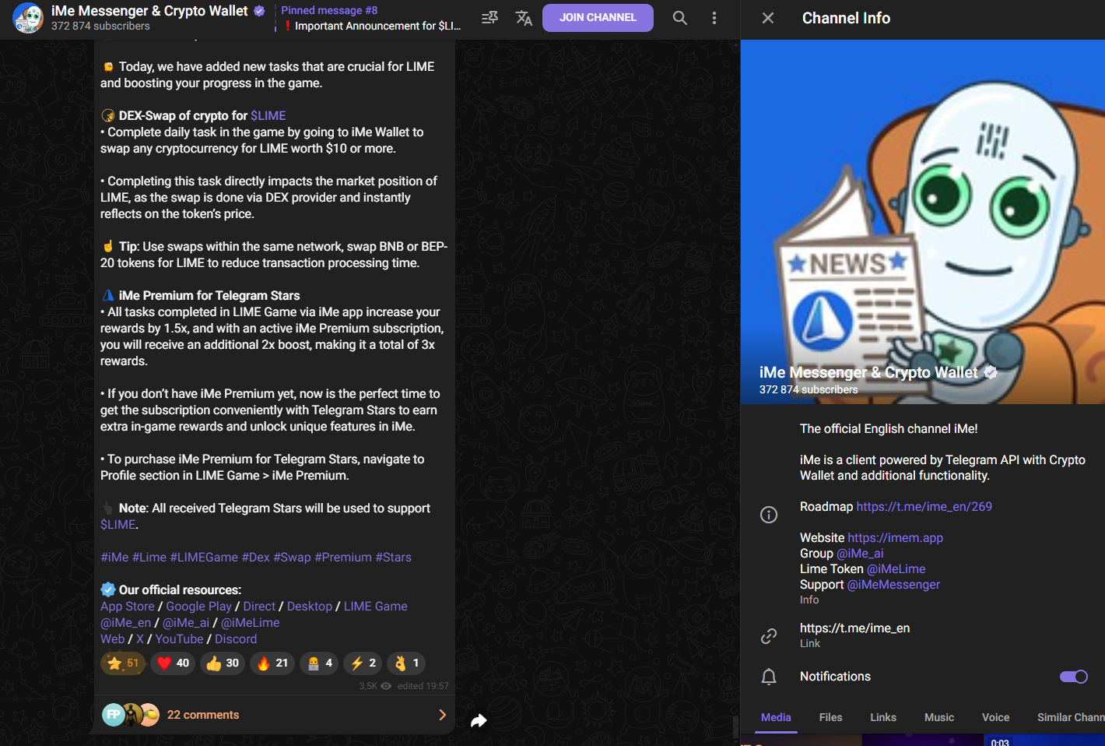1105x746 pixels.
Task: Switch to the Voice tab
Action: (x=996, y=717)
